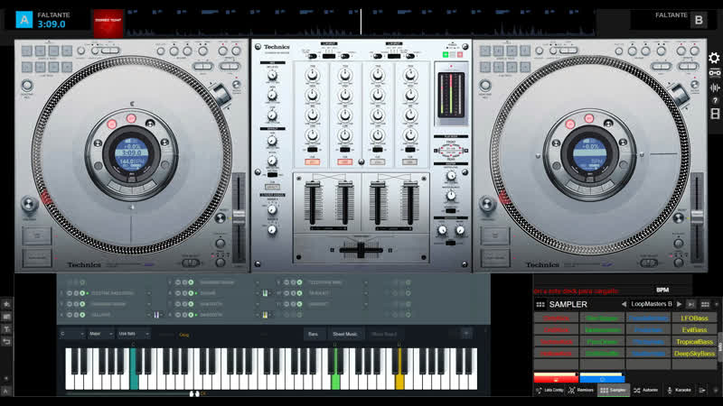Click the waveform icon in right sidebar
The image size is (723, 406).
pos(715,88)
